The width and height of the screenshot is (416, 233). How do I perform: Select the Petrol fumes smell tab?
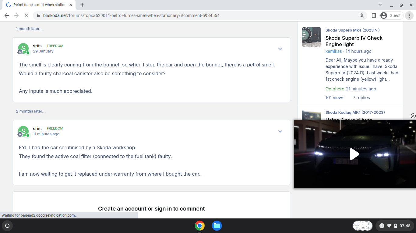point(40,5)
